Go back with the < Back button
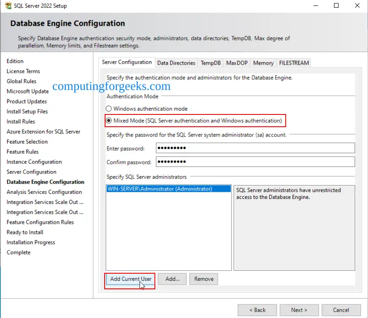The image size is (368, 318). point(257,310)
